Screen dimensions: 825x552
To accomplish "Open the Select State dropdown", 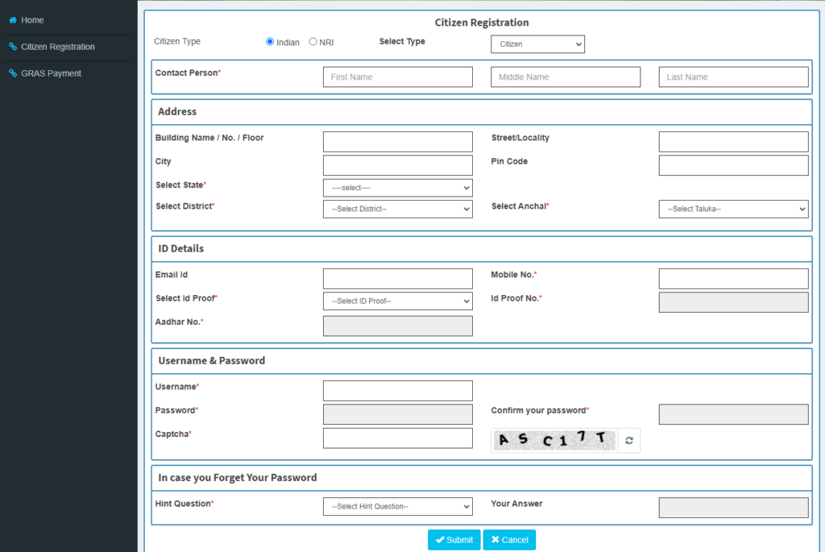I will click(x=397, y=188).
